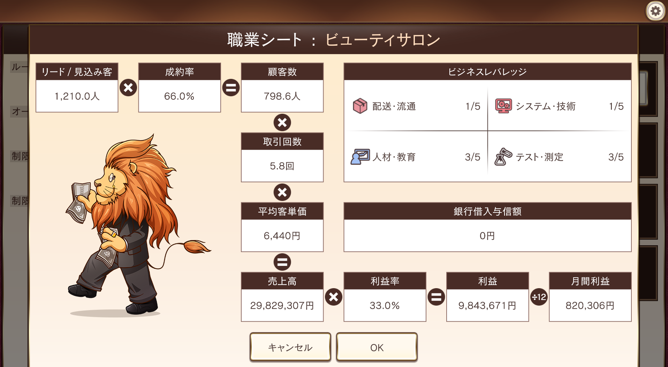
Task: Open settings with the gear icon
Action: click(x=655, y=11)
